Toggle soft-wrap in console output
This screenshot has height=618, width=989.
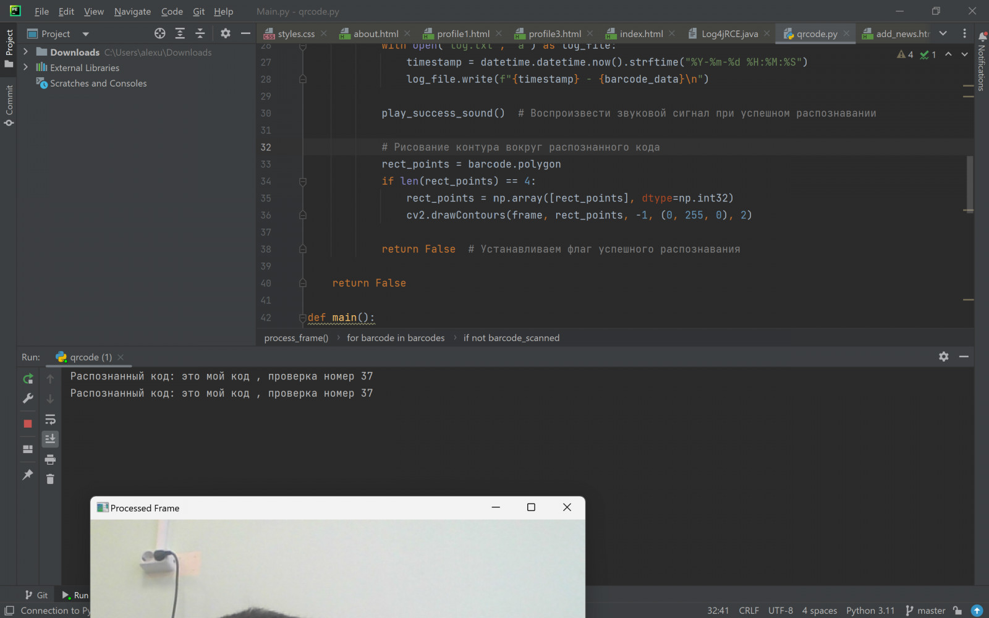pos(50,420)
